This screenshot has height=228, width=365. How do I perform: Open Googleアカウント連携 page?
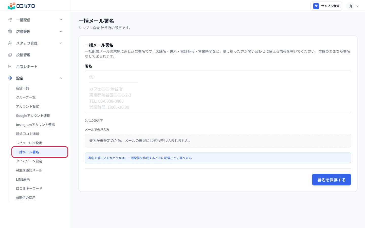[33, 116]
